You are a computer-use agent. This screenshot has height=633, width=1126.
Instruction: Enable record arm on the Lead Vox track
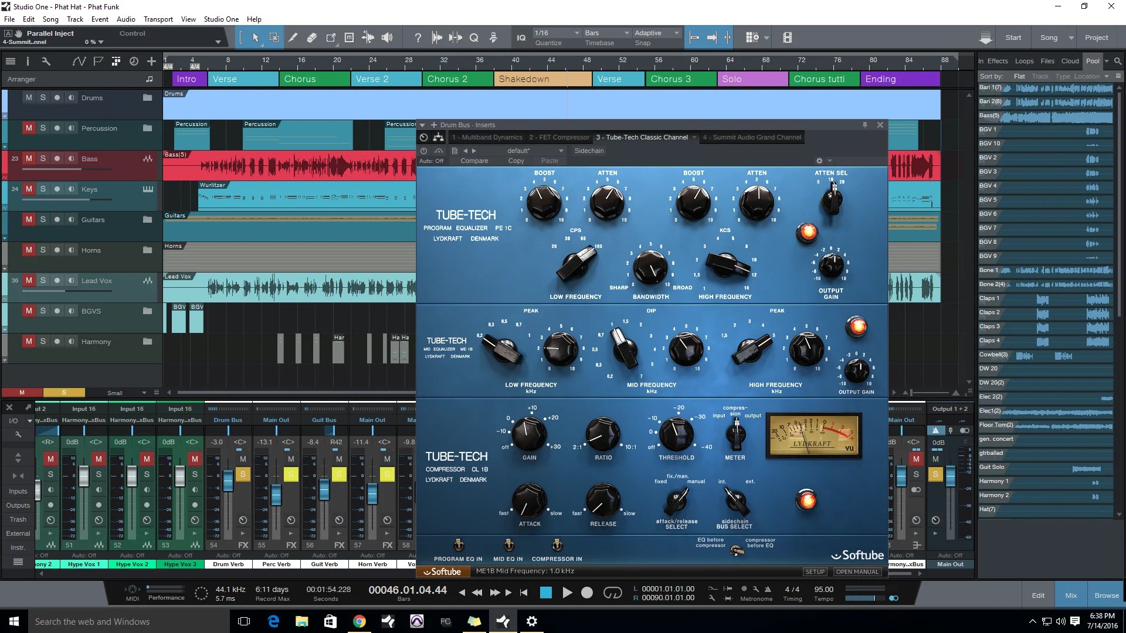pos(56,281)
